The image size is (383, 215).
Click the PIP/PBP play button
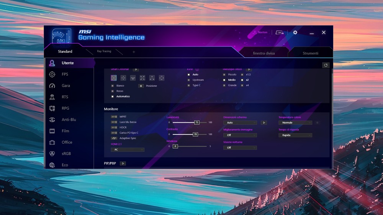[123, 163]
